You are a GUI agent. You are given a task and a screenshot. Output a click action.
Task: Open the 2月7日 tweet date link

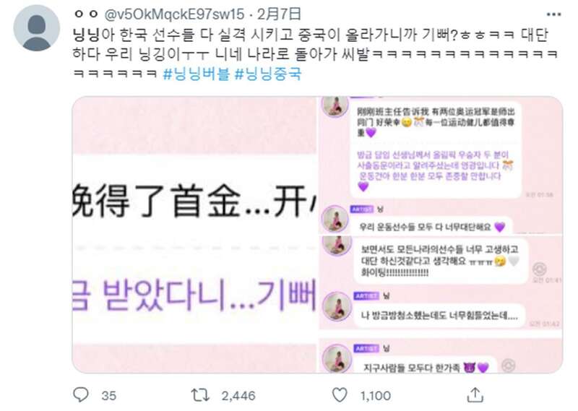(279, 14)
